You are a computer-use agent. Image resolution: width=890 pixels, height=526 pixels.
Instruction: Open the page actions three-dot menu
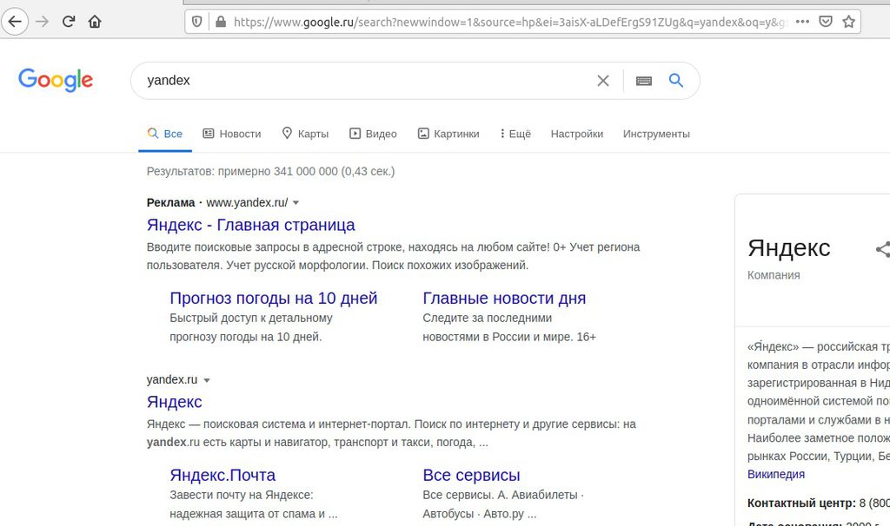coord(801,21)
